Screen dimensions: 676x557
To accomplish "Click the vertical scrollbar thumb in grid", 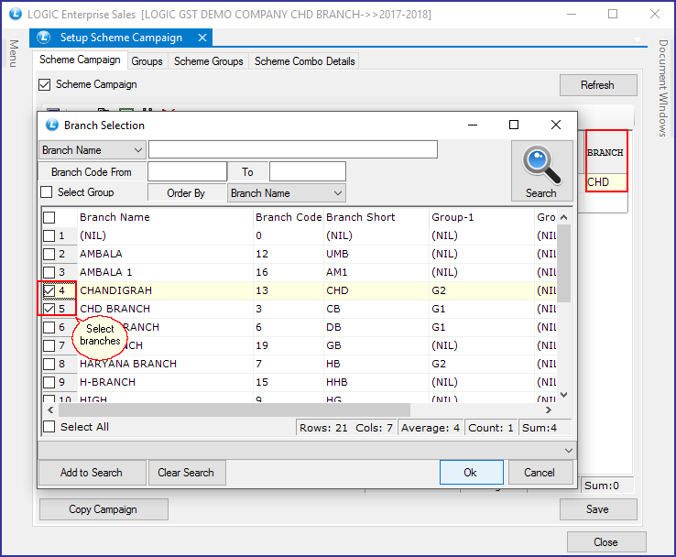I will click(563, 263).
